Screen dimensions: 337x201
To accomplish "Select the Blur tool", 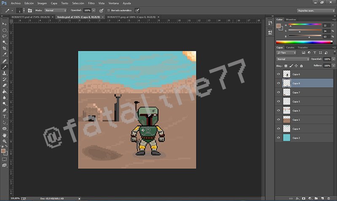I will click(4, 98).
